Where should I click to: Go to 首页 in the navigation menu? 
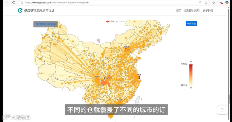[179, 10]
